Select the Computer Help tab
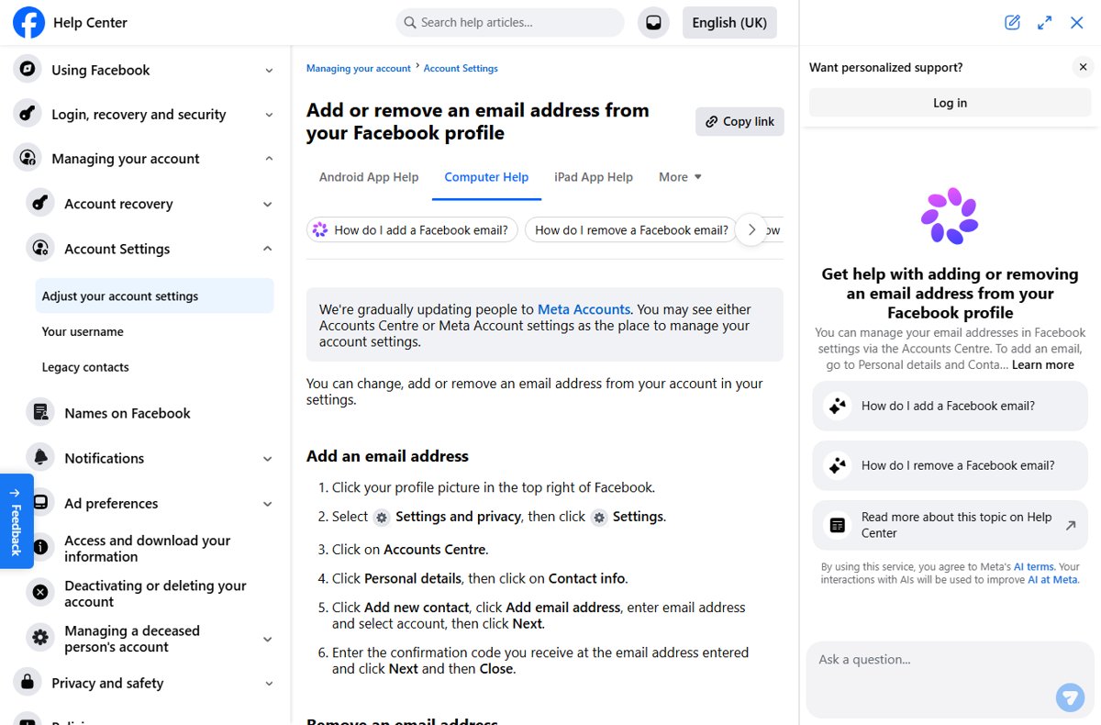The width and height of the screenshot is (1101, 725). point(486,177)
